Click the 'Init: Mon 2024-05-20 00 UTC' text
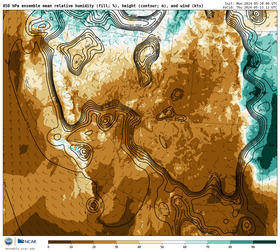Screen dimensions: 280x252 [251, 4]
